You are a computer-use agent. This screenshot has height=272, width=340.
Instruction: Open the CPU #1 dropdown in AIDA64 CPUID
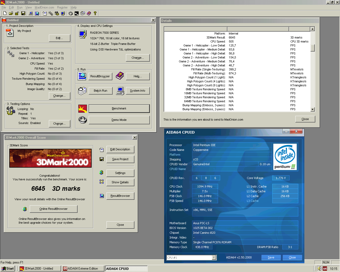click(214, 258)
